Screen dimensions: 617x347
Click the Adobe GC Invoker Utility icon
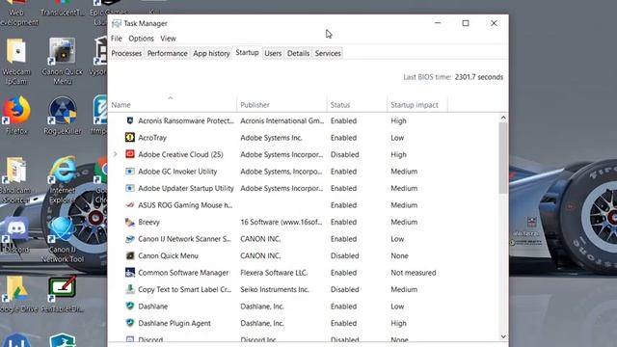(x=130, y=172)
